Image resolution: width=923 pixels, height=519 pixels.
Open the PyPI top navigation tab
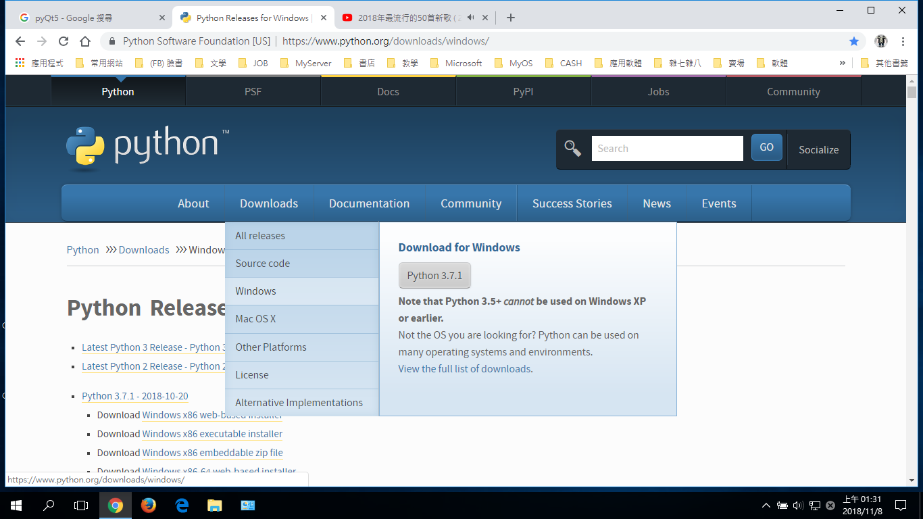[523, 92]
